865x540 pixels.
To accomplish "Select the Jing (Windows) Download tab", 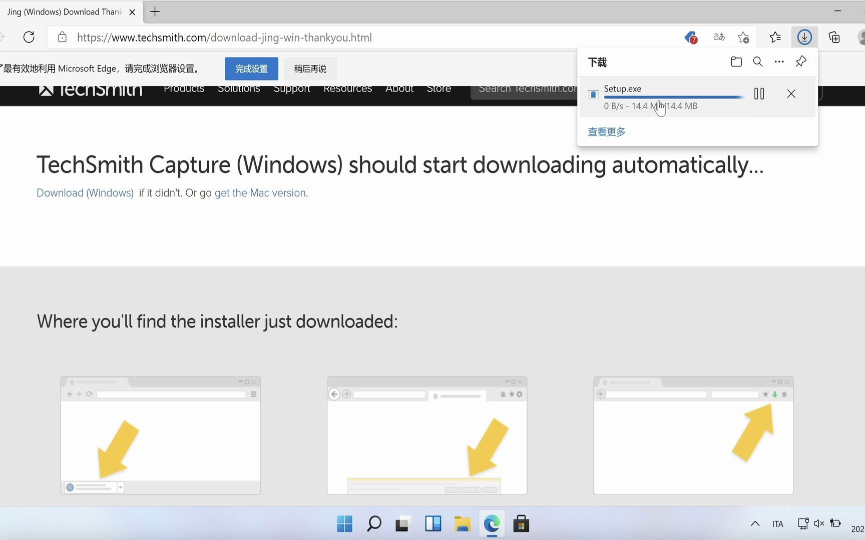I will [65, 12].
